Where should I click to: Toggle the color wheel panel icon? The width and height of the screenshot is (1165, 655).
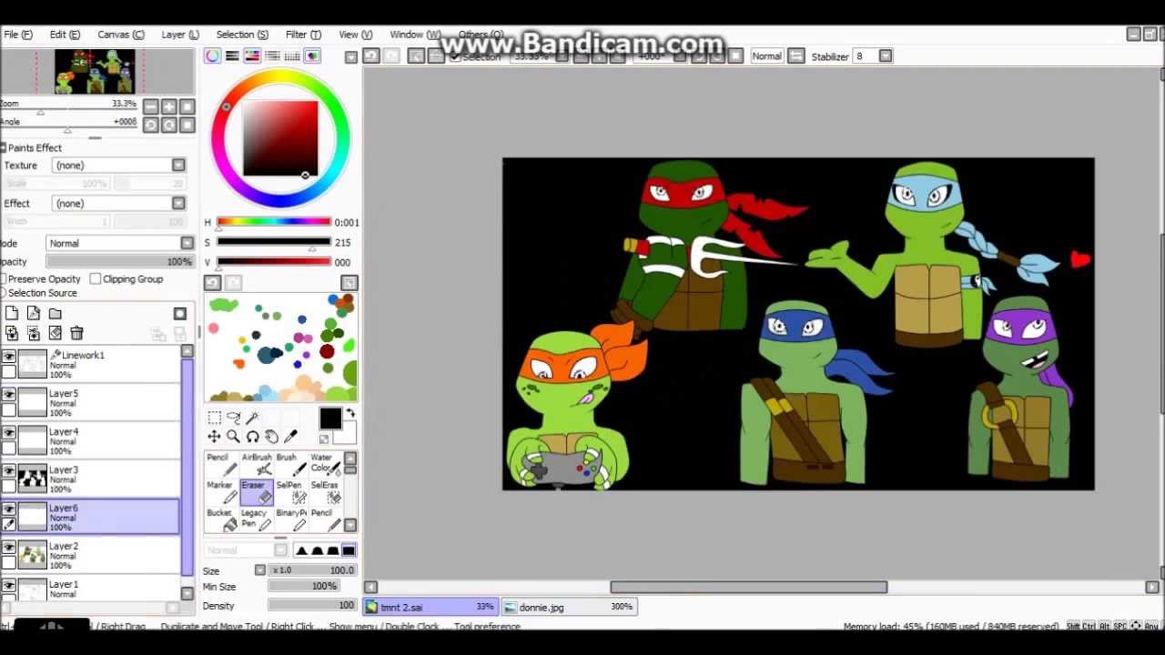click(x=212, y=56)
